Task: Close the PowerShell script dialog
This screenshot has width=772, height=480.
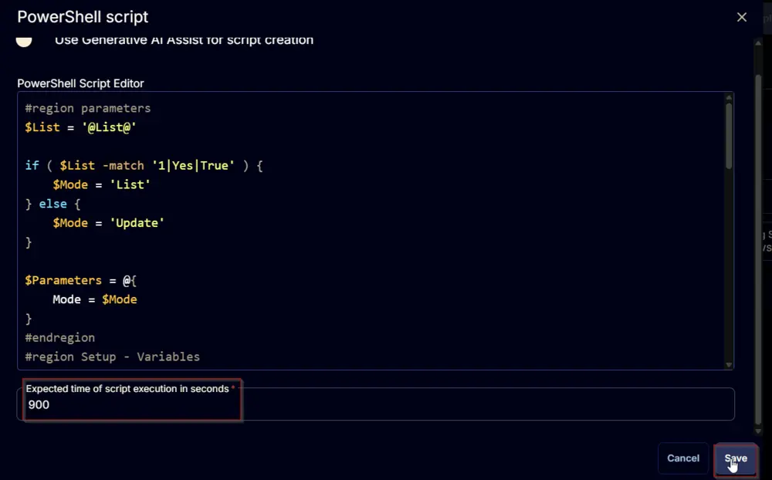Action: point(741,17)
